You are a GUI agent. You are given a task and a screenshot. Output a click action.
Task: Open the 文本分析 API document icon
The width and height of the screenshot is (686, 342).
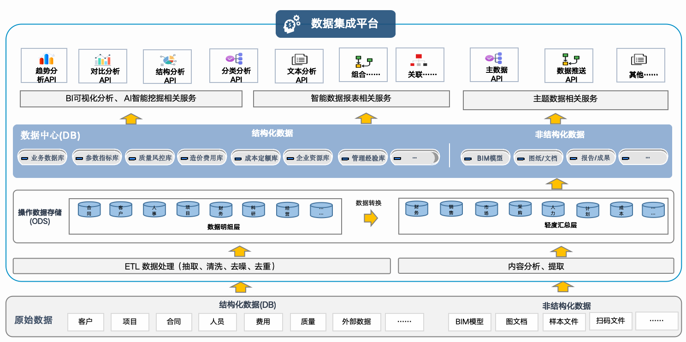(x=300, y=59)
